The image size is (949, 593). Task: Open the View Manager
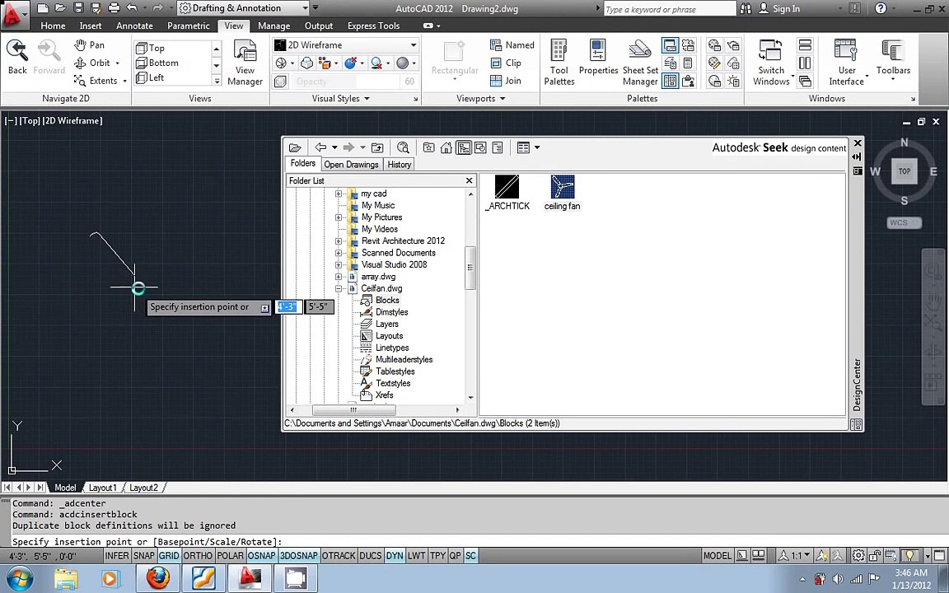coord(245,63)
